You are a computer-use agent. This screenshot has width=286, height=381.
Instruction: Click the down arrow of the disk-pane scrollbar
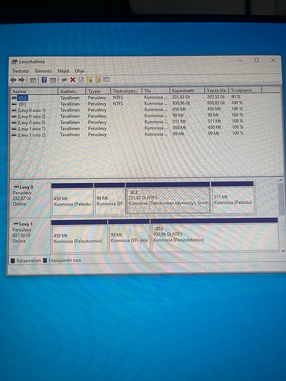(283, 250)
